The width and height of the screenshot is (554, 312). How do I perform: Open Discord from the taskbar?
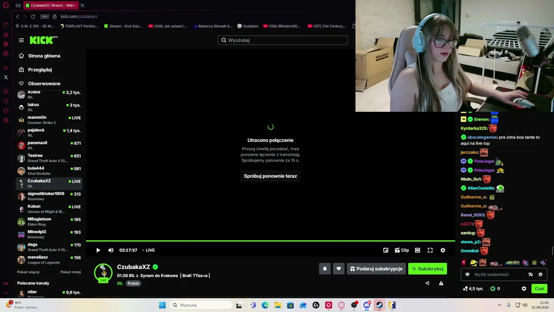(367, 305)
